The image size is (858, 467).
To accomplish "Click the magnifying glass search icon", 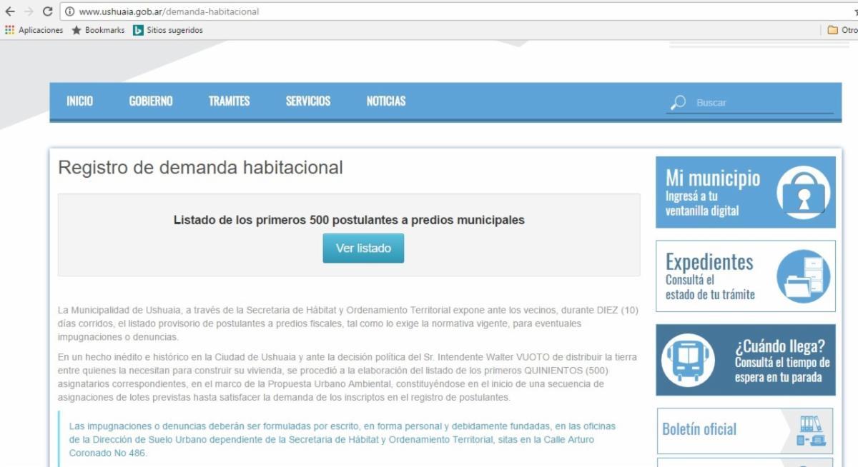I will point(678,103).
